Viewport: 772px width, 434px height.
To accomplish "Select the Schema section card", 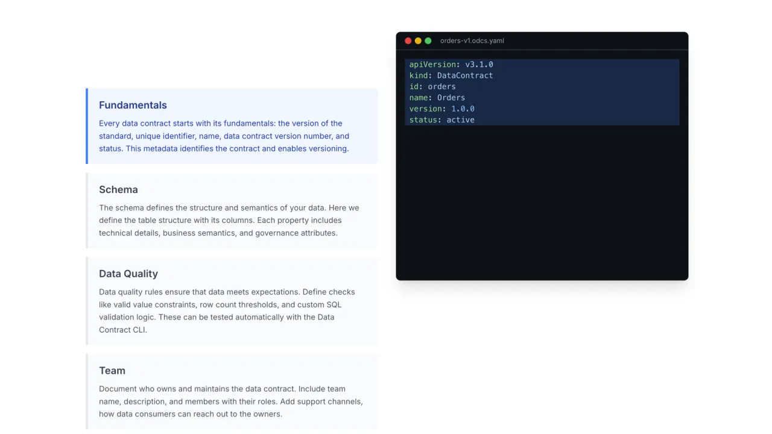I will click(x=232, y=210).
